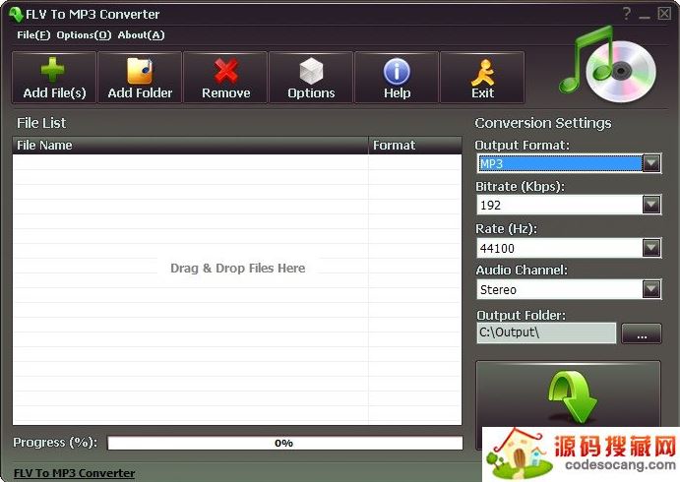
Task: Open the About(A) menu
Action: click(141, 35)
